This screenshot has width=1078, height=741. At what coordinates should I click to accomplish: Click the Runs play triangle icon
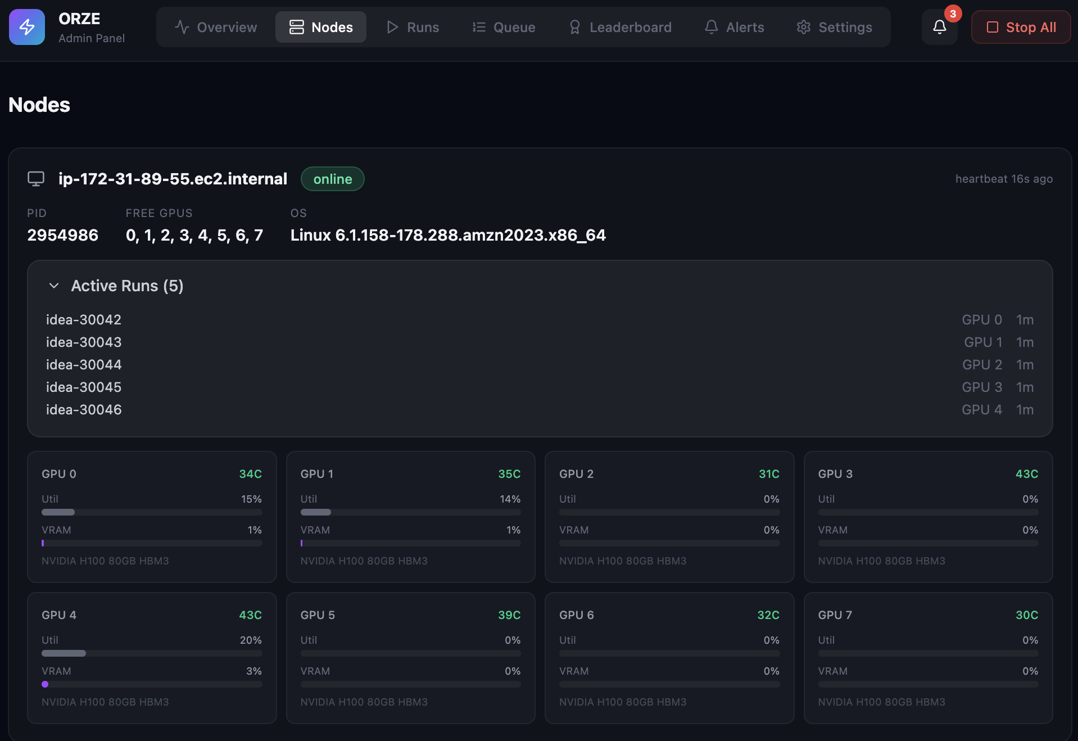click(392, 27)
